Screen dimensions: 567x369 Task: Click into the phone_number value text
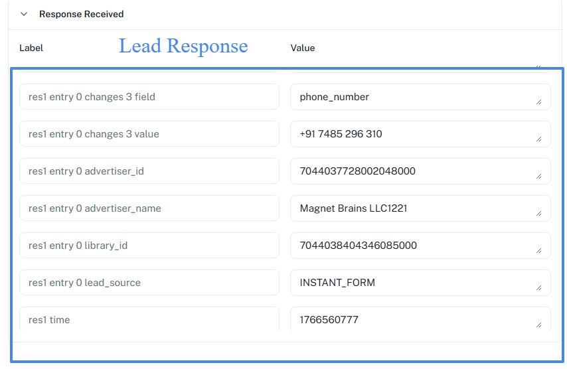335,97
